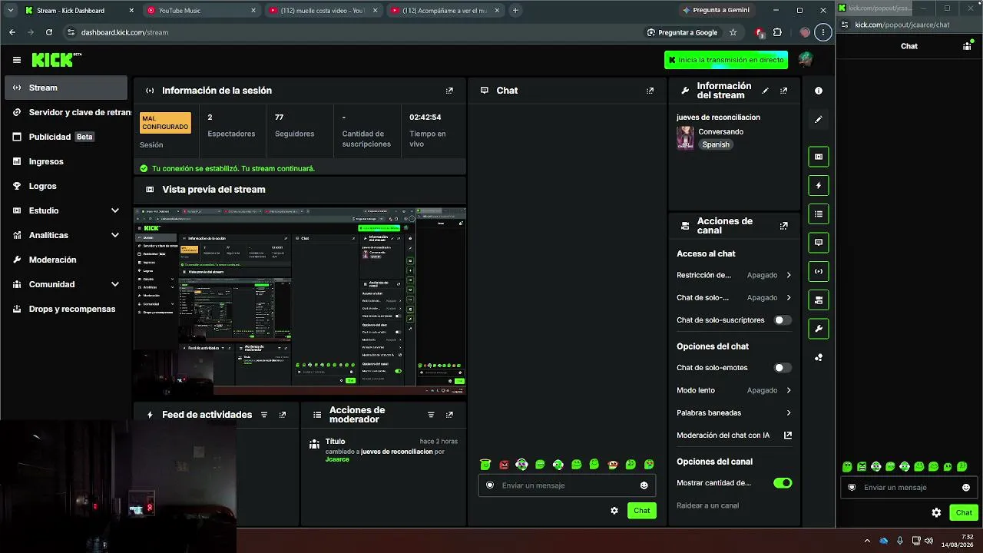983x553 pixels.
Task: Pop out the Feed de actividades panel
Action: 283,415
